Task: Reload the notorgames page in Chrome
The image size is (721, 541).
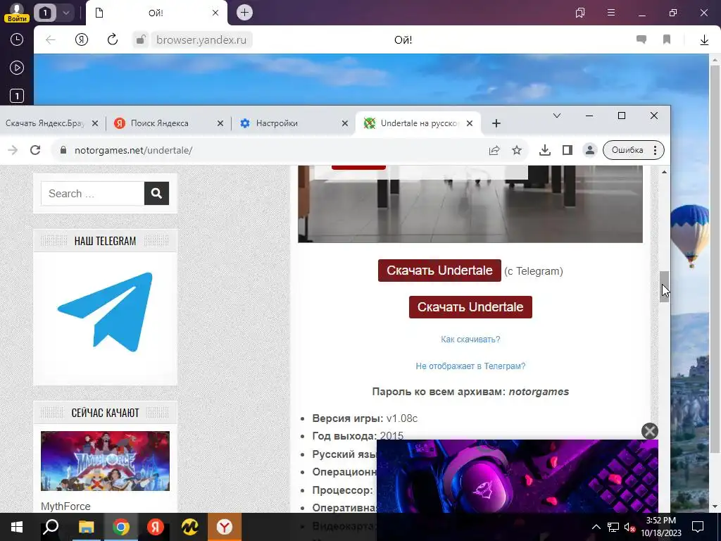Action: 35,150
